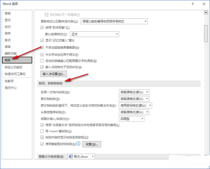Click the info icon beside smart cut and paste
Viewport: 210px width, 169px height.
pos(78,144)
